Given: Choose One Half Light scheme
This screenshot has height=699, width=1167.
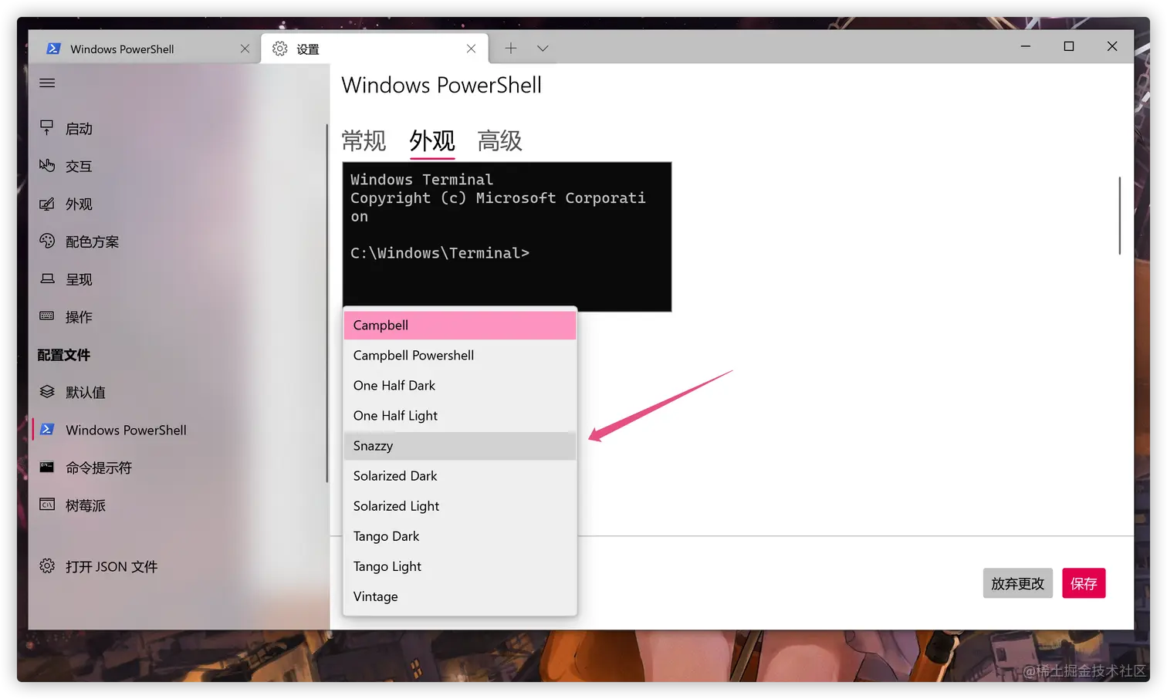Looking at the screenshot, I should point(460,415).
